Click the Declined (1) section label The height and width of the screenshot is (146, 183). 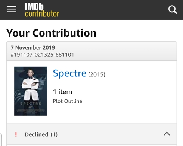[41, 134]
